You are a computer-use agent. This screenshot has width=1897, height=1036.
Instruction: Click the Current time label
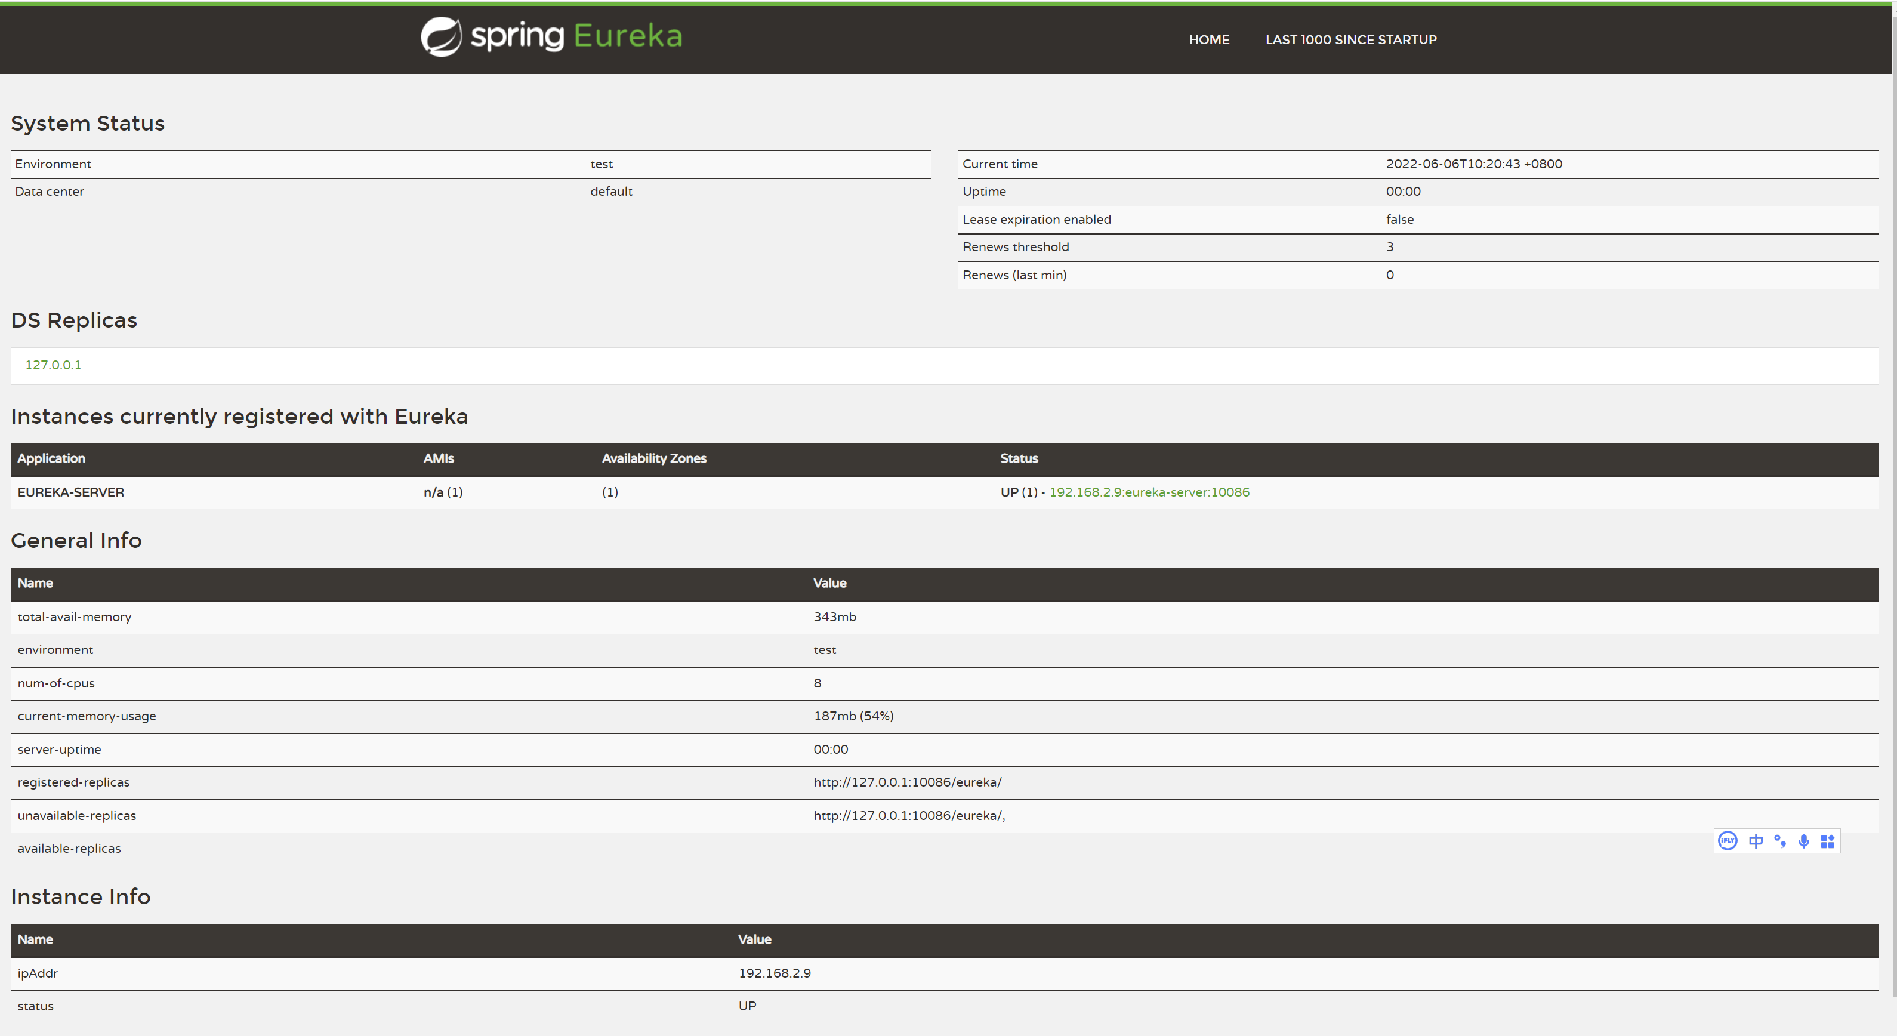pyautogui.click(x=1000, y=164)
